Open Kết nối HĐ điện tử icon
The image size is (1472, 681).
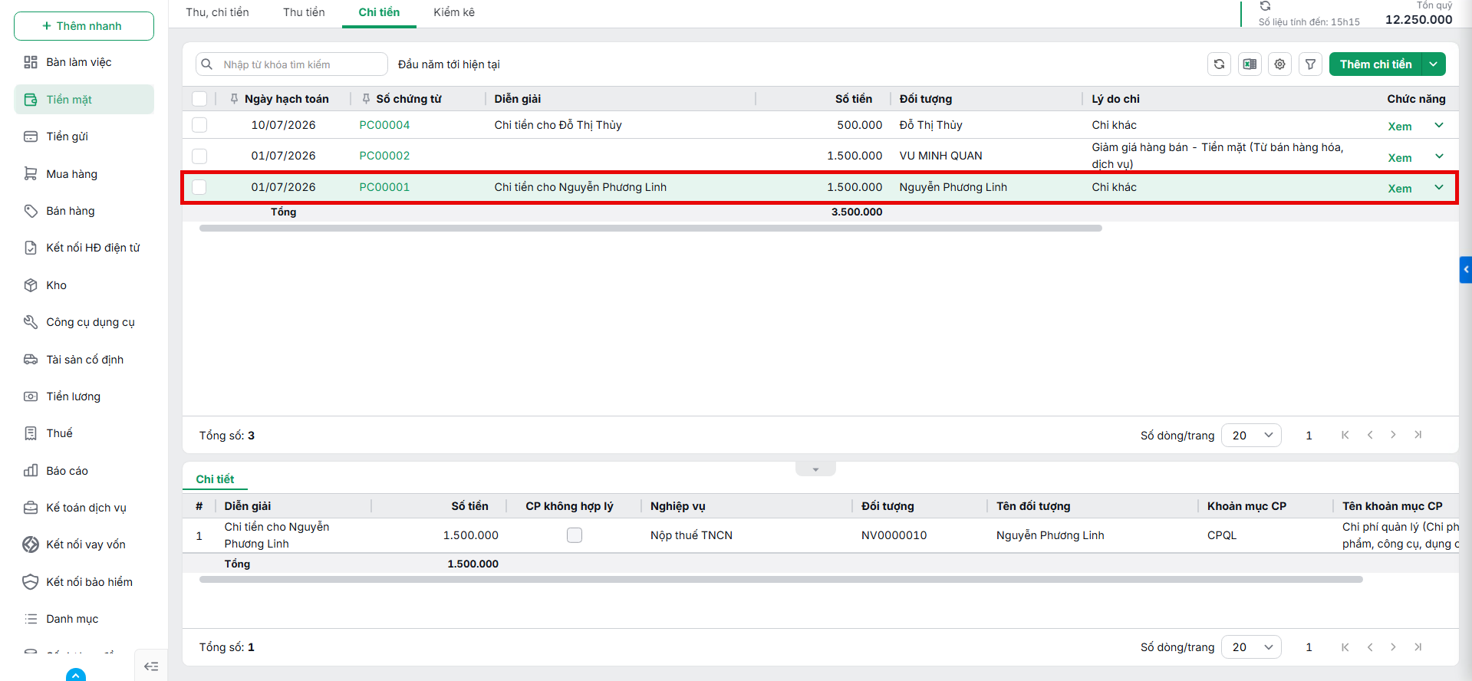coord(31,248)
